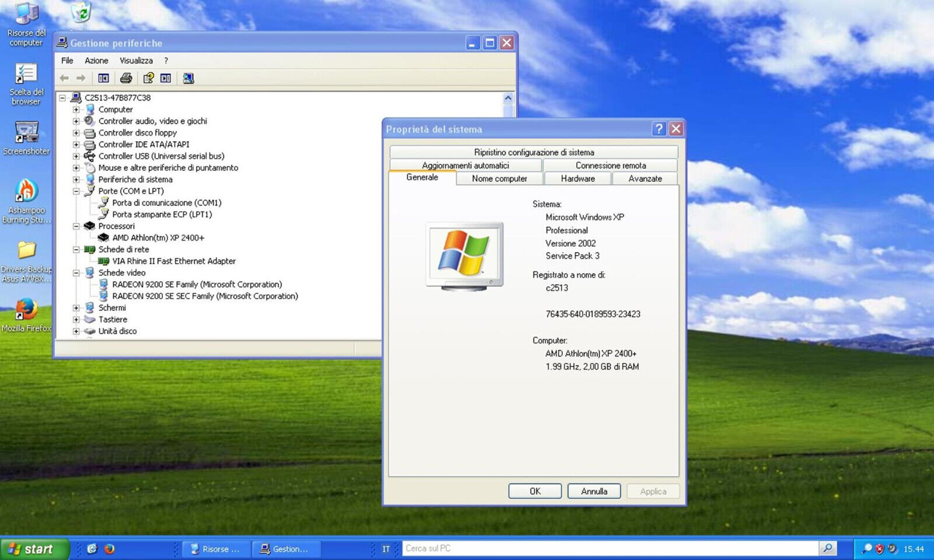
Task: Select Porta di comunicazione (COM1)
Action: pyautogui.click(x=166, y=203)
